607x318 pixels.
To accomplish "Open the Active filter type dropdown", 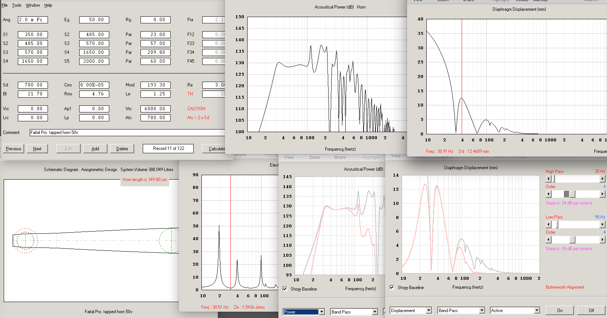I will pyautogui.click(x=537, y=310).
